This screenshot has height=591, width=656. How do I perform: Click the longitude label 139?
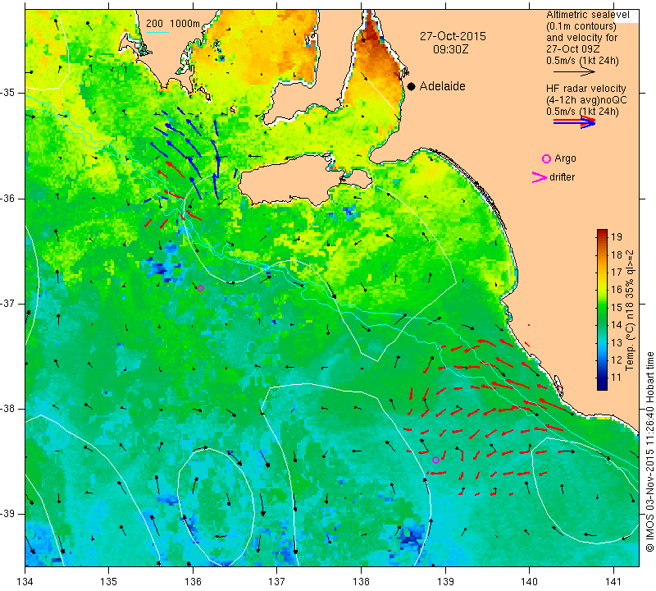pyautogui.click(x=445, y=582)
